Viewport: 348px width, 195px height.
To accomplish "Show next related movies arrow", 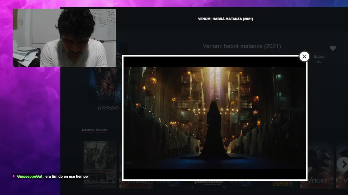I will (x=343, y=164).
